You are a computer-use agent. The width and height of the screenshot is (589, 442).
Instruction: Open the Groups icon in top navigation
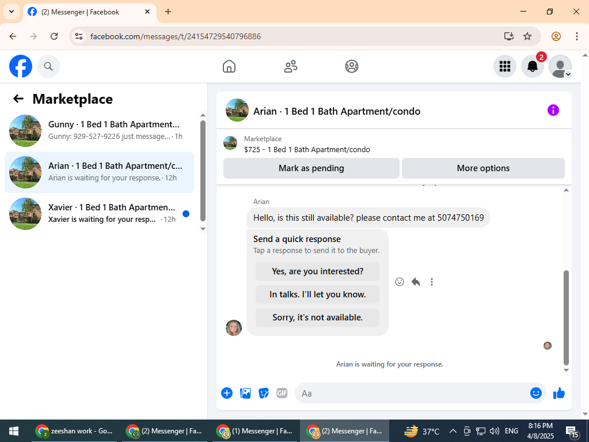click(352, 66)
